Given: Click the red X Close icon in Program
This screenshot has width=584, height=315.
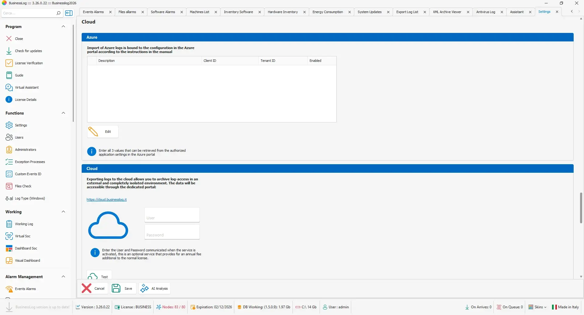Looking at the screenshot, I should point(9,39).
